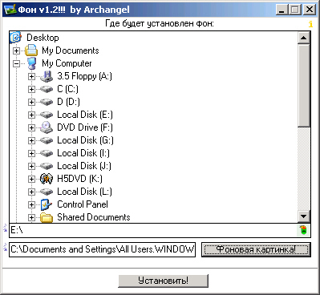Select the Desktop root icon
Viewport: 320px width, 295px height.
coord(16,38)
